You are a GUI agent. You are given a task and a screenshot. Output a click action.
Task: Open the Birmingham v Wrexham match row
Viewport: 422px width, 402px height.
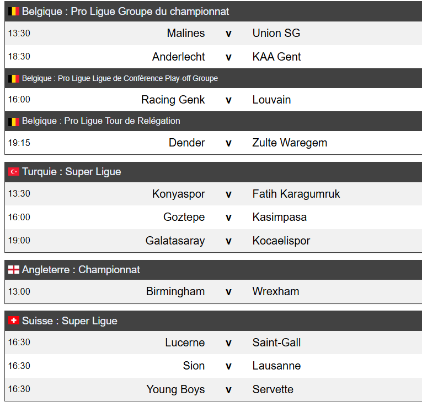point(228,292)
